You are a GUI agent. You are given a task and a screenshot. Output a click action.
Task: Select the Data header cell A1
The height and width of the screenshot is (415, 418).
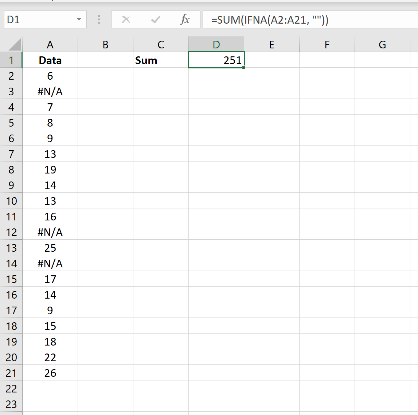point(50,60)
